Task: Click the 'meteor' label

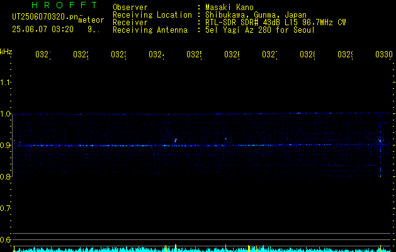Action: point(91,20)
